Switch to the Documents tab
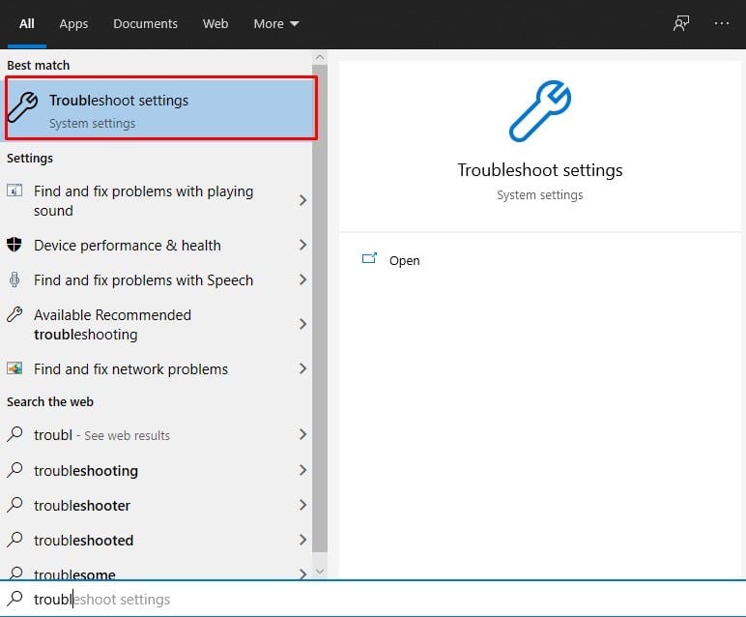 click(x=145, y=23)
